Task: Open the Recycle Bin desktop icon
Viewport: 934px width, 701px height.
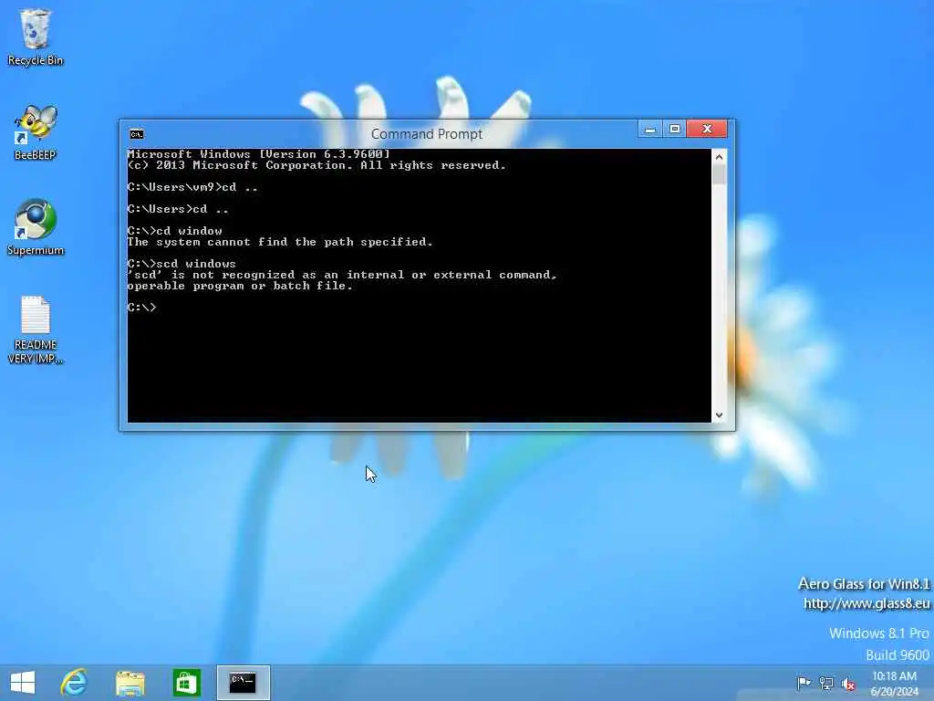Action: 36,37
